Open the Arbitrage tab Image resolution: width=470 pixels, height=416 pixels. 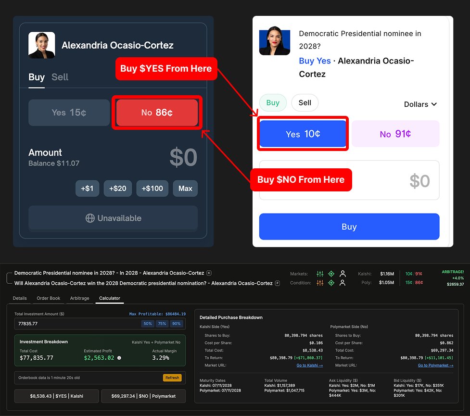79,298
